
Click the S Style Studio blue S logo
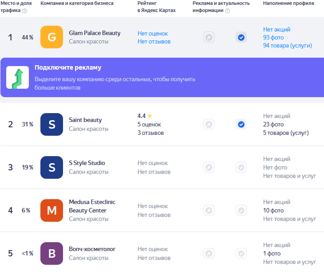coord(51,167)
